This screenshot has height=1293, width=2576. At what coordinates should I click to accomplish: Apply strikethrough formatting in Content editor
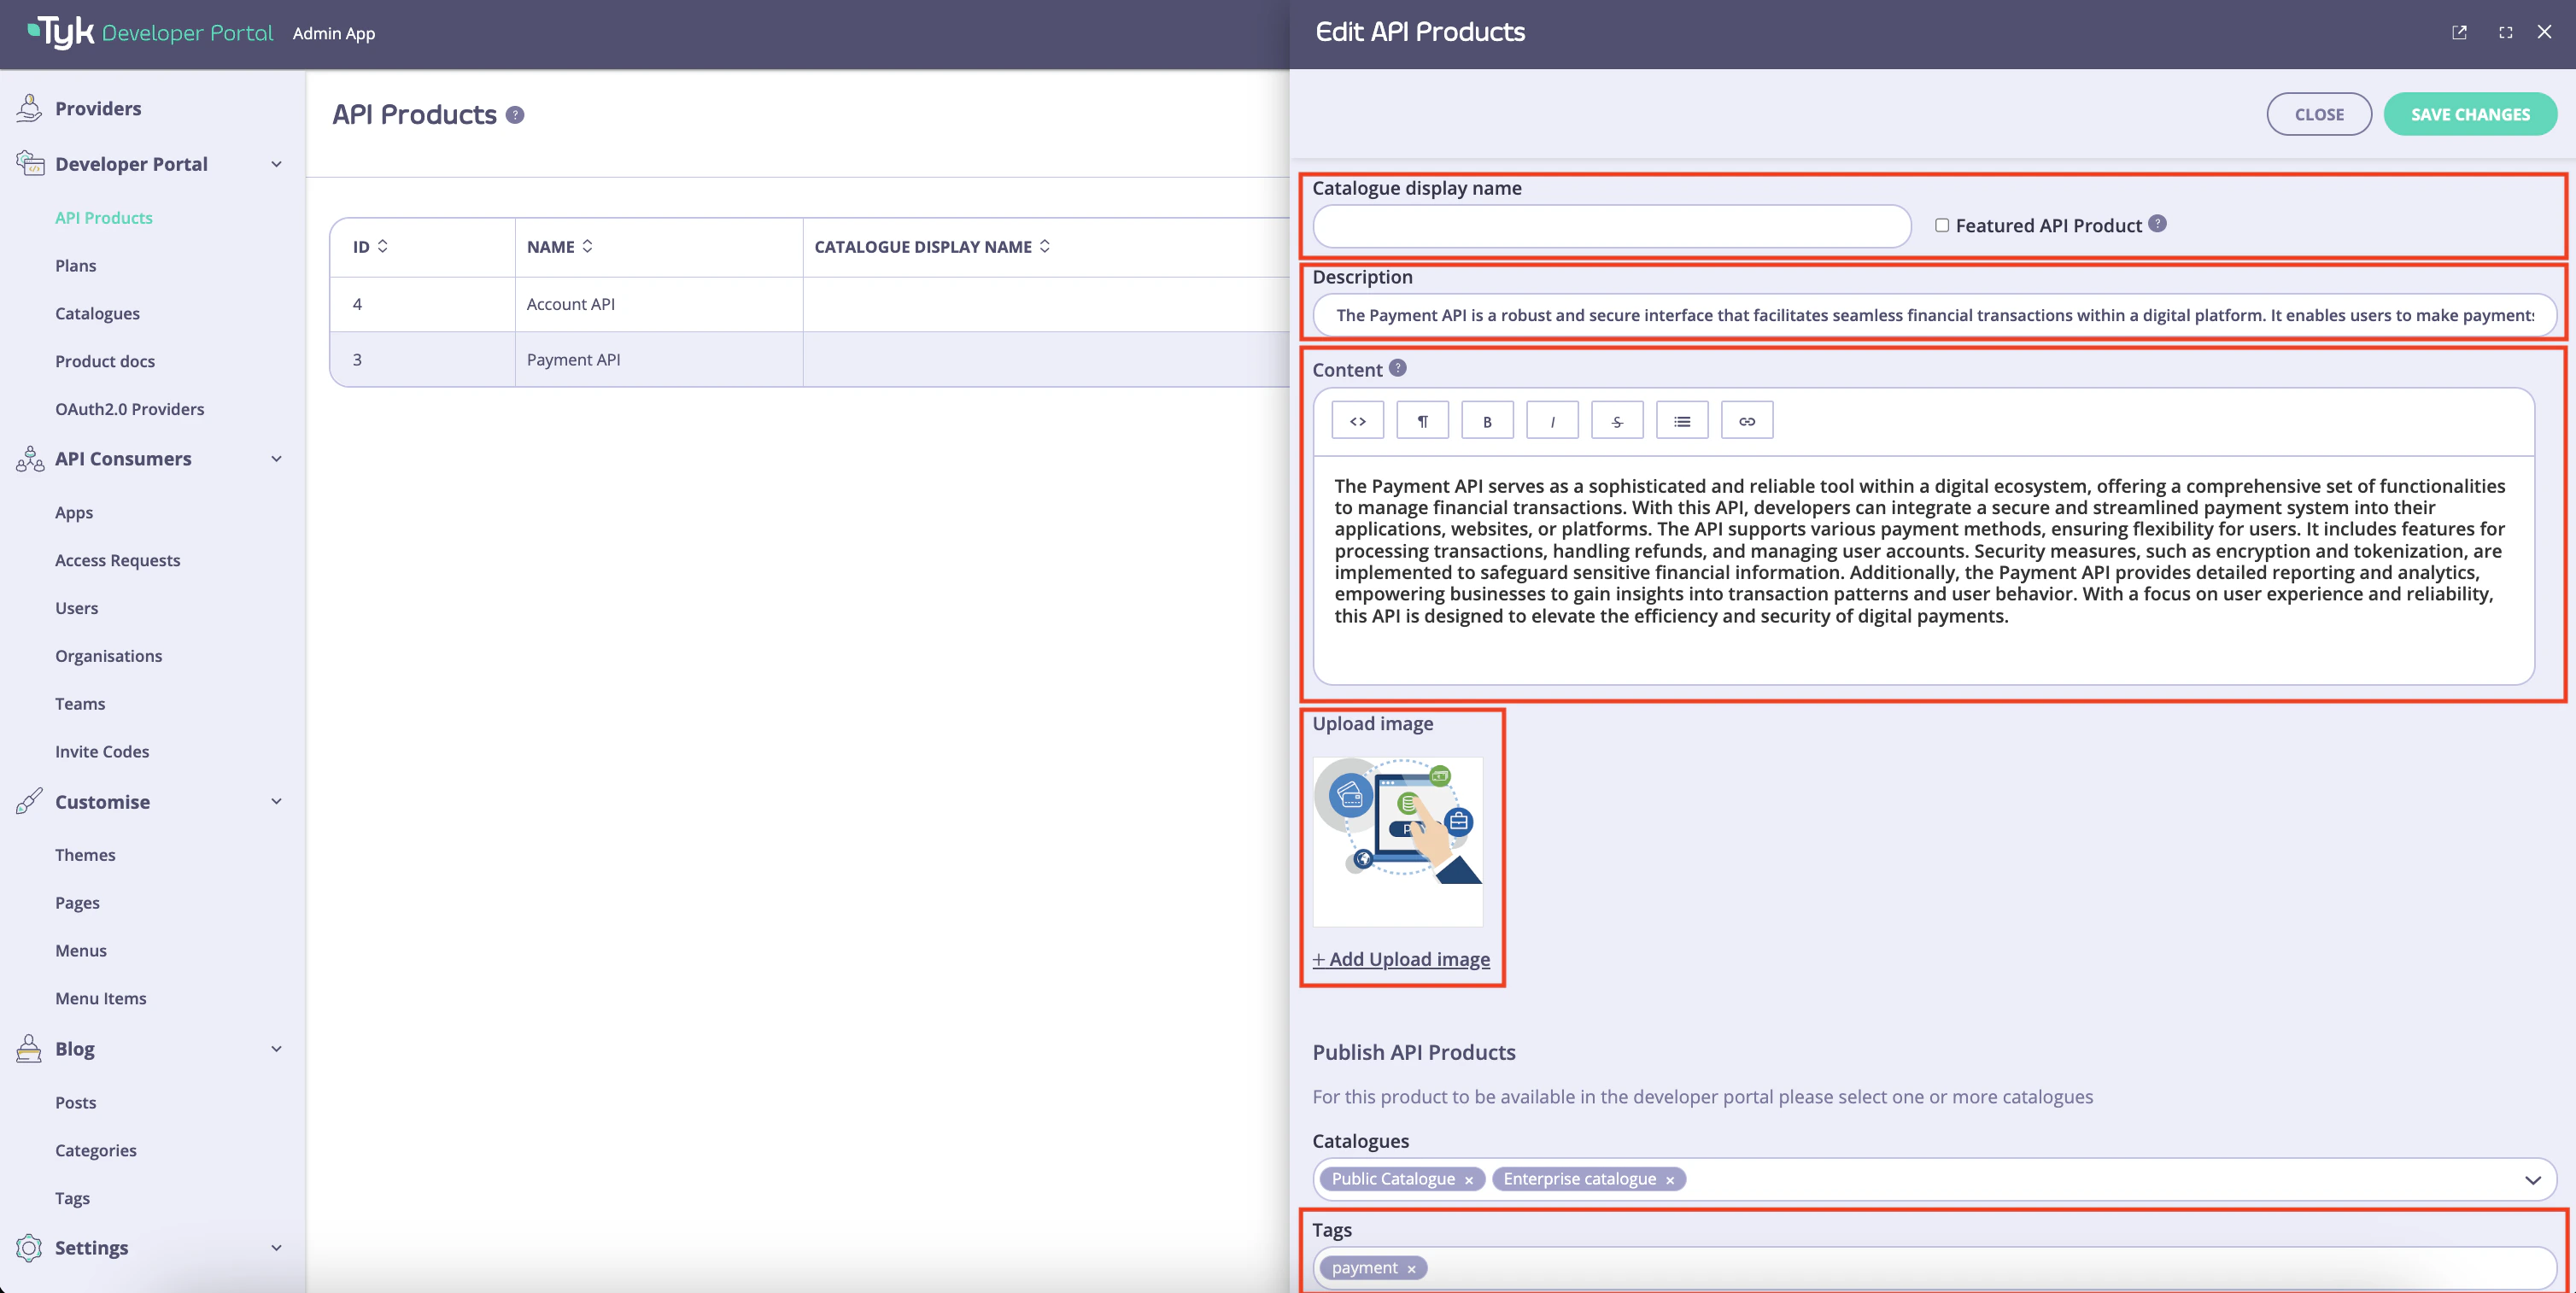point(1617,420)
